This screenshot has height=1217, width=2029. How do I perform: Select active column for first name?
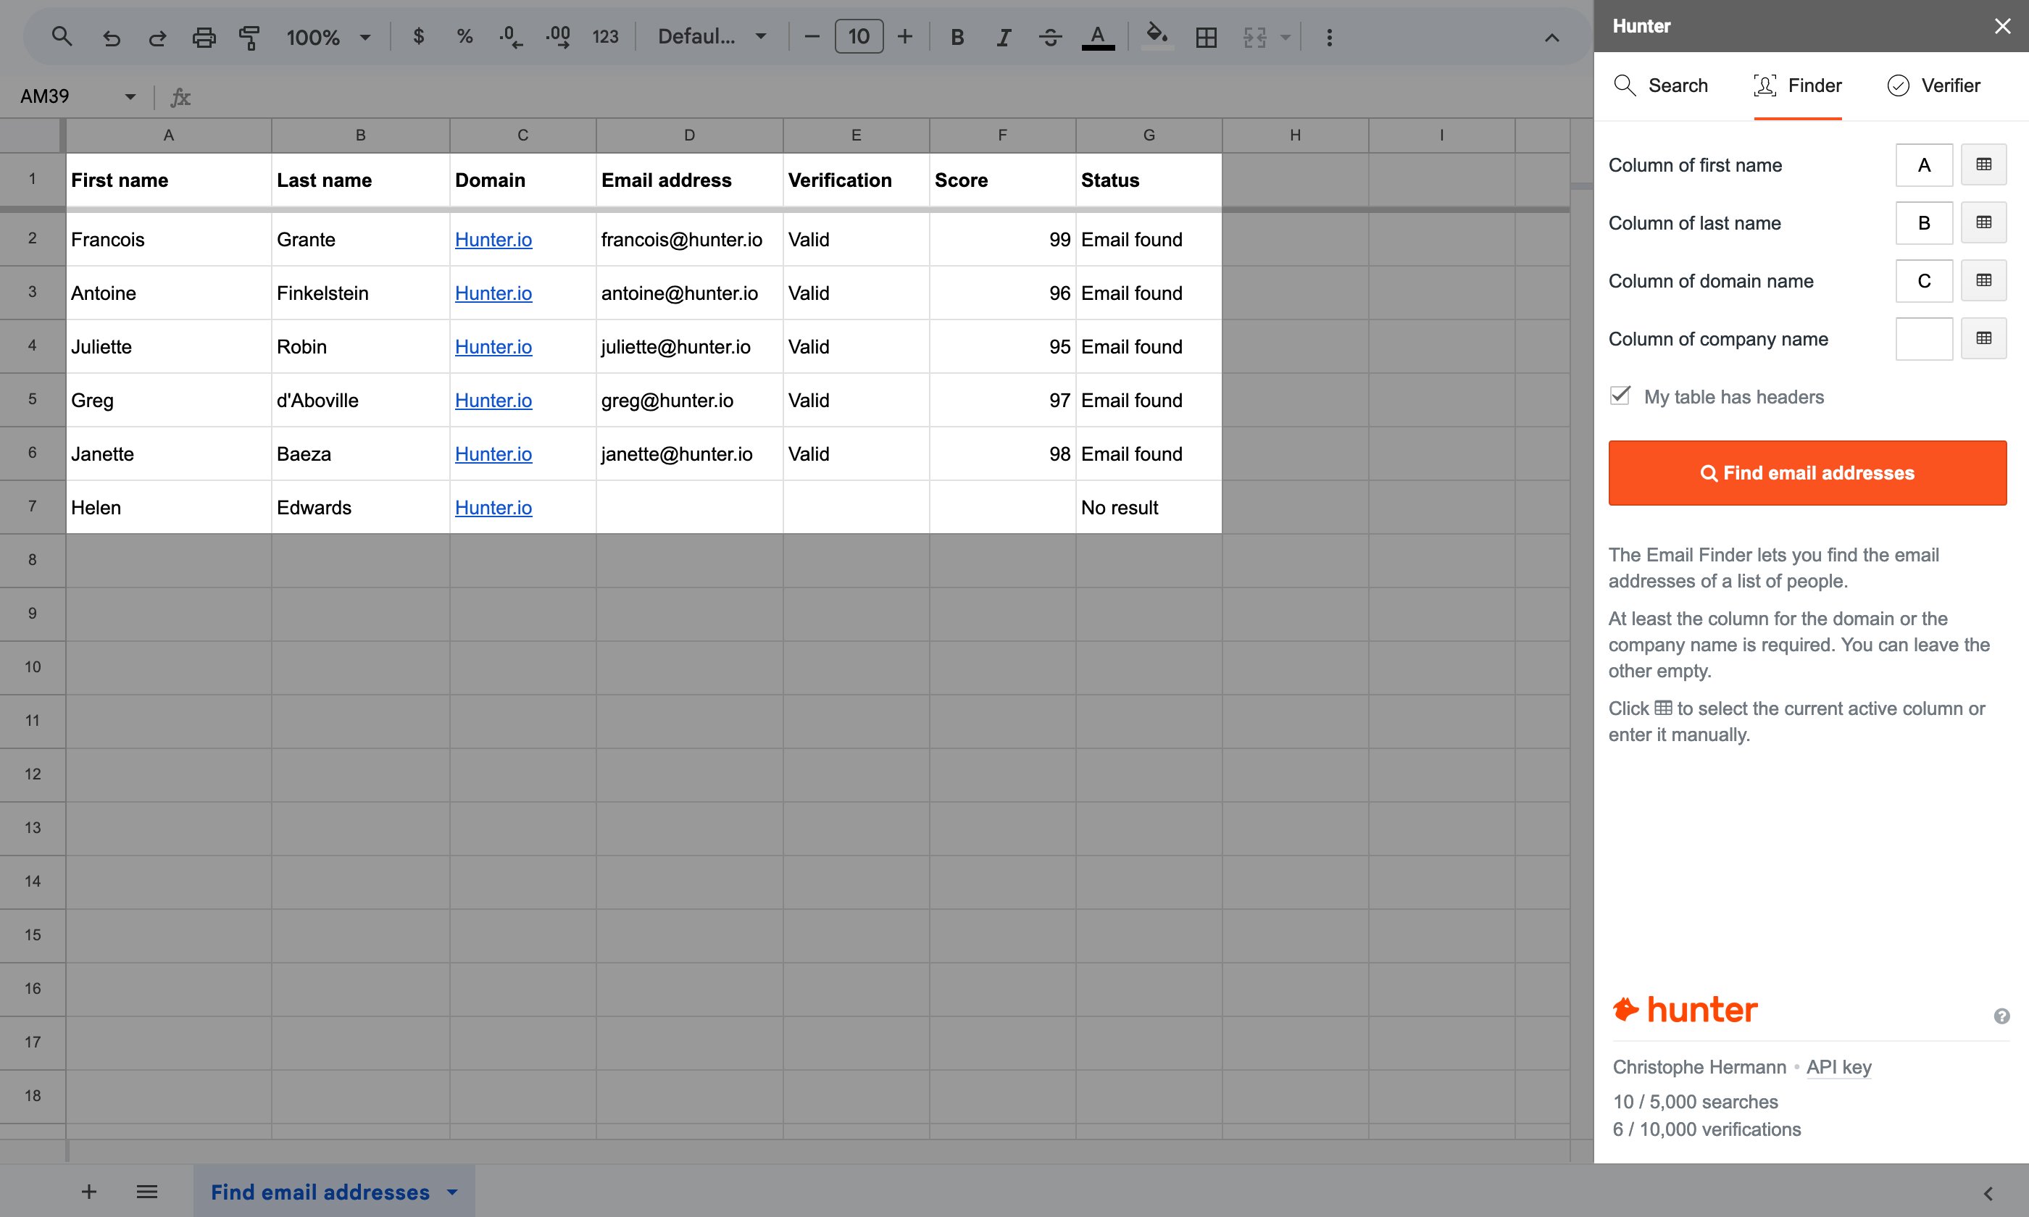click(1984, 165)
